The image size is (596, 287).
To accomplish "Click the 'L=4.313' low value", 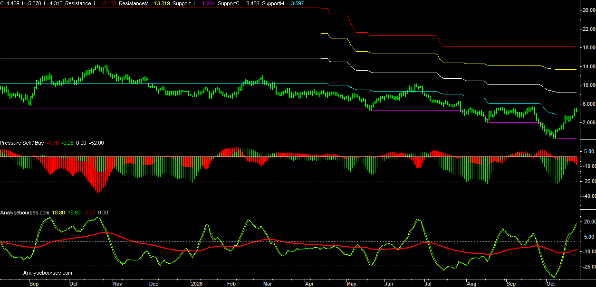I will 52,3.
